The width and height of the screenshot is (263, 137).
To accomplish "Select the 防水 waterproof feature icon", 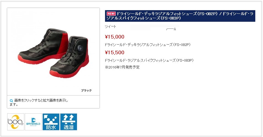I will click(x=51, y=122).
